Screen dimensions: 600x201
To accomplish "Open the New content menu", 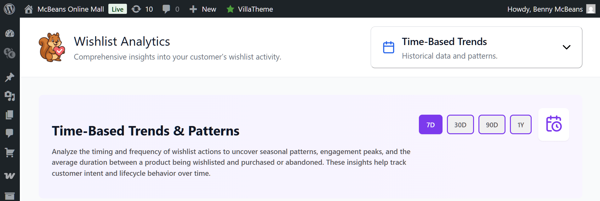I will (203, 9).
